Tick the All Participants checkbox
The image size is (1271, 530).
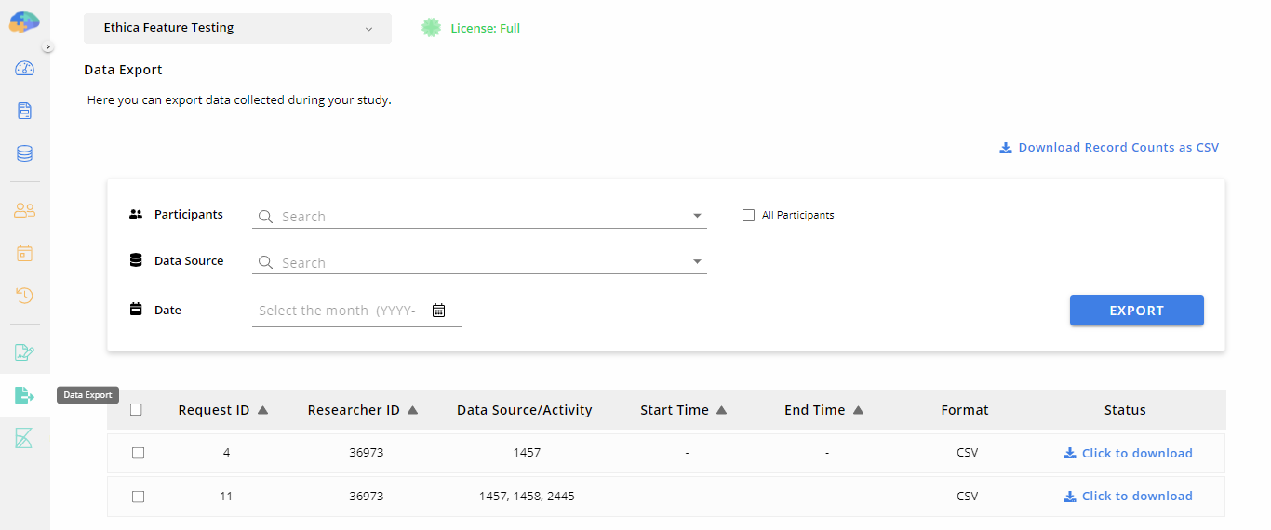point(748,216)
